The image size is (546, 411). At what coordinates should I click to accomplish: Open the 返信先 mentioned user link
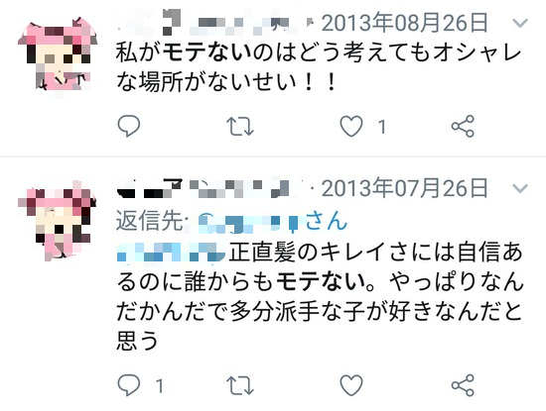(272, 221)
